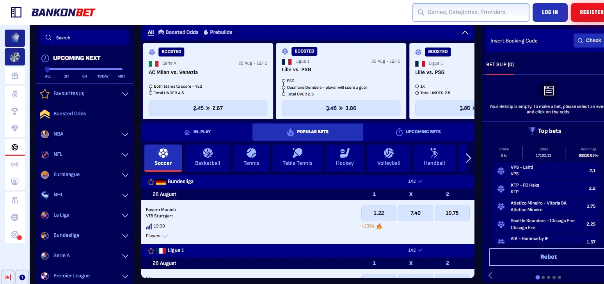The image size is (604, 284).
Task: Select the NFL league icon
Action: (x=45, y=154)
